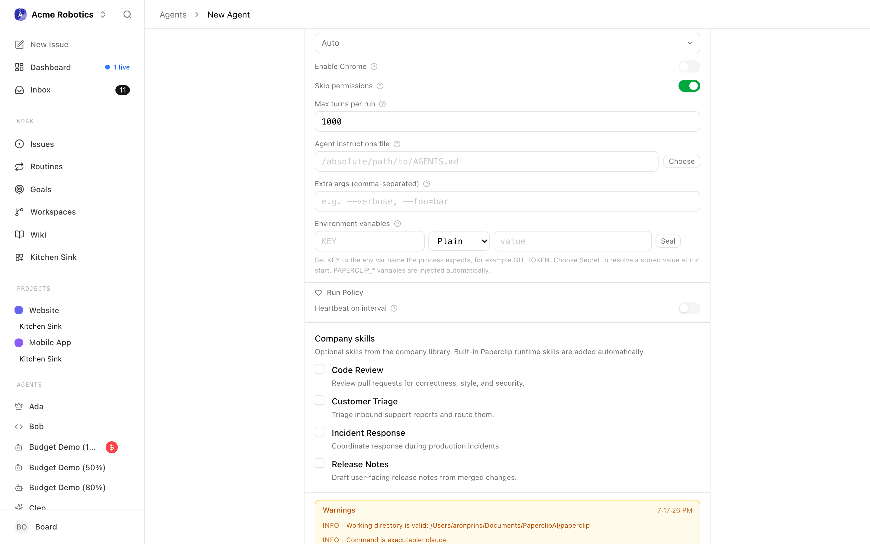Open the Wiki page
Viewport: 870px width, 544px height.
pyautogui.click(x=72, y=235)
